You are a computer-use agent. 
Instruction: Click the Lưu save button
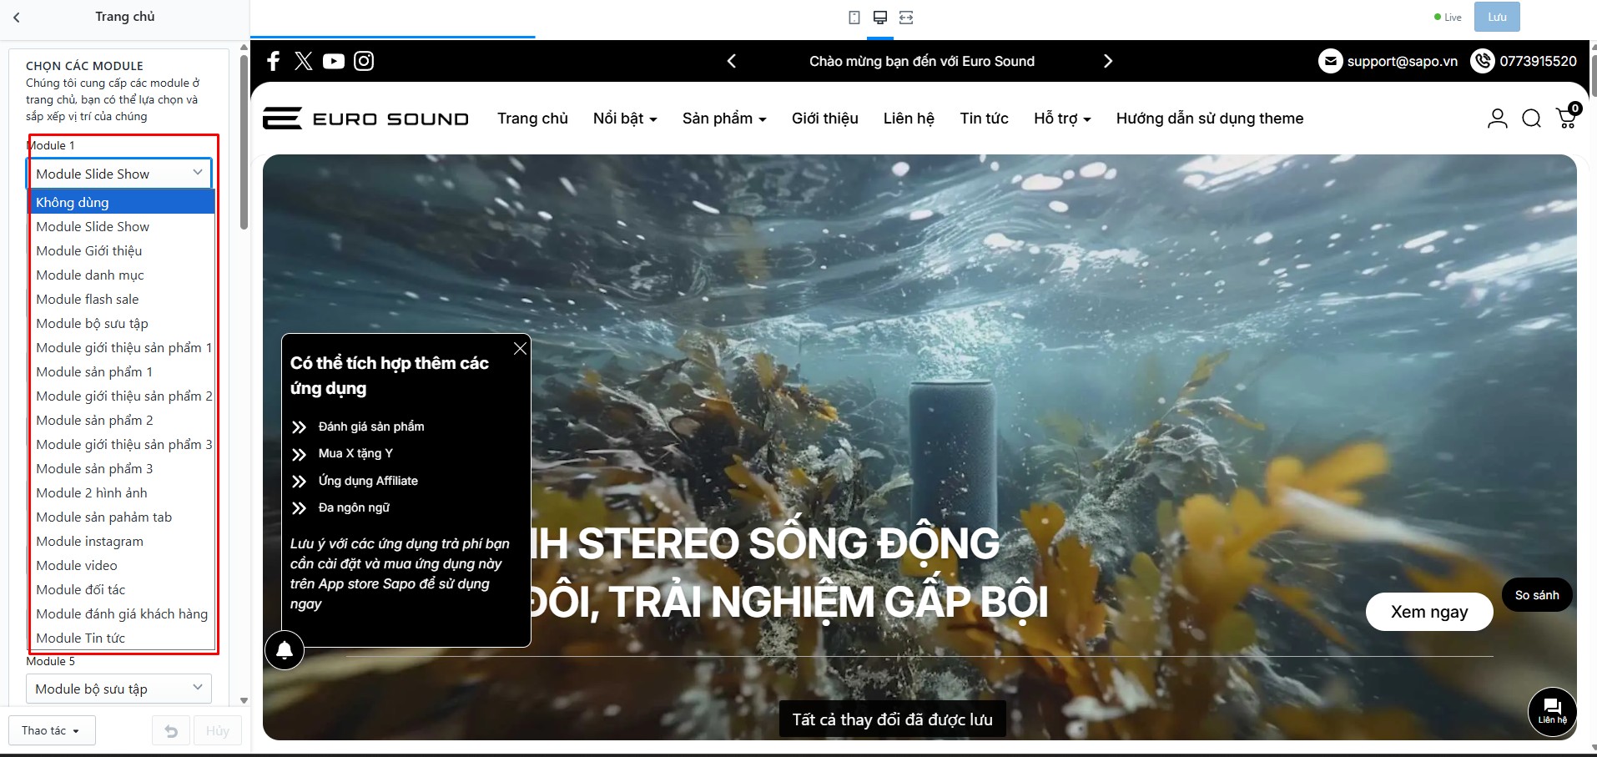click(1497, 17)
